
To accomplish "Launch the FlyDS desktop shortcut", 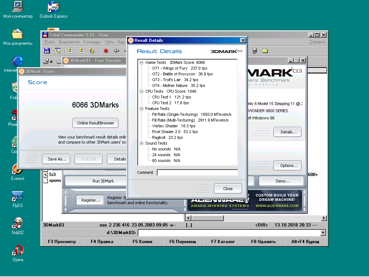I will pos(18,197).
